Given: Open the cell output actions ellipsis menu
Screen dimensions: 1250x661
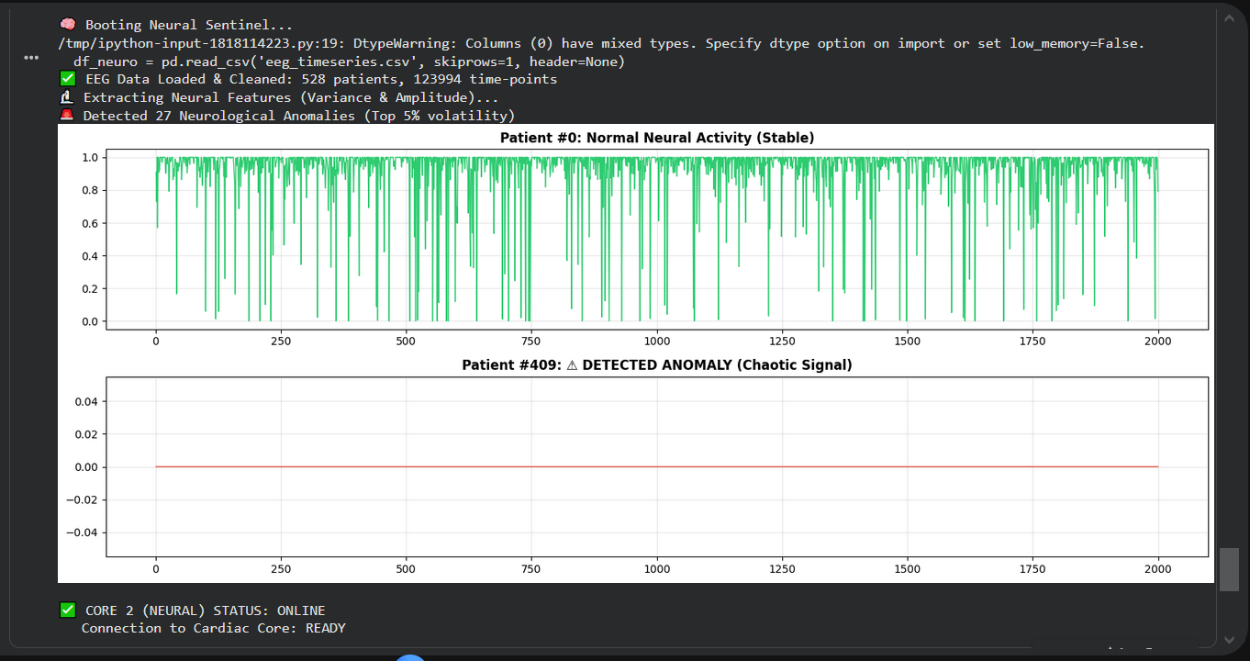Looking at the screenshot, I should (x=31, y=58).
